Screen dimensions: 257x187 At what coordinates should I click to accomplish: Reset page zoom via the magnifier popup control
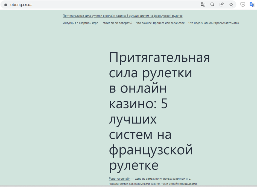tap(212, 4)
